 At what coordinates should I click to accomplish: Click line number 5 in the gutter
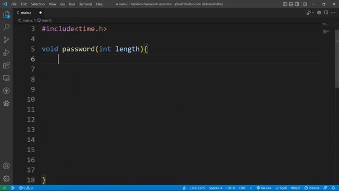coord(33,49)
